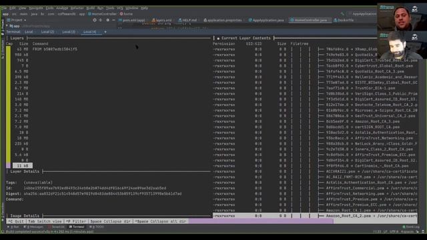This screenshot has height=240, width=427.
Task: Open the Edit menu
Action: [13, 8]
